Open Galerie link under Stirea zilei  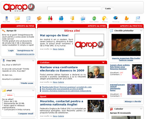61,49
